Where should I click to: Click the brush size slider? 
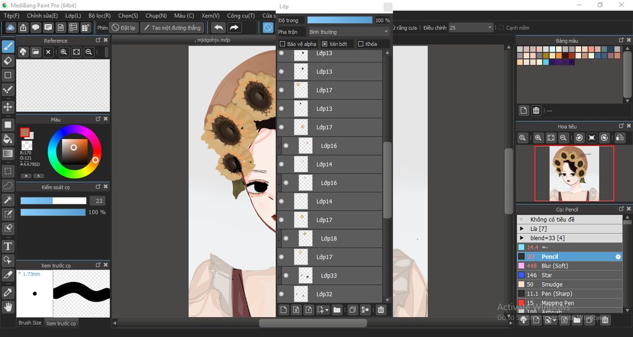[53, 200]
